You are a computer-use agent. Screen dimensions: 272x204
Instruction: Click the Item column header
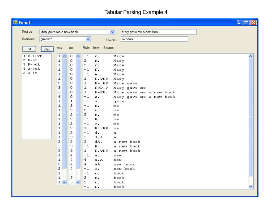tap(96, 48)
